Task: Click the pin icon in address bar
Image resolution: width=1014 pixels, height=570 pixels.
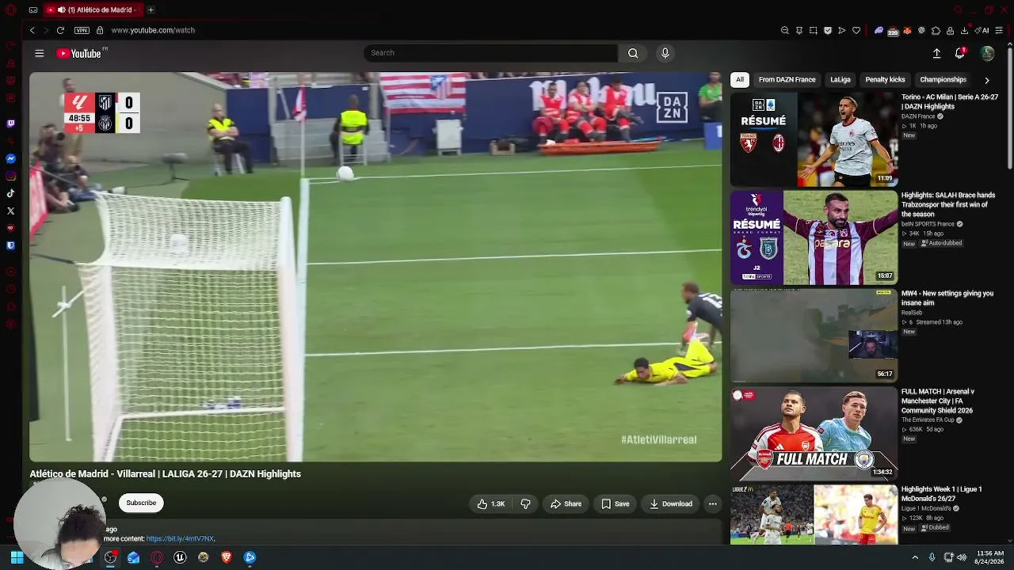Action: [x=799, y=30]
